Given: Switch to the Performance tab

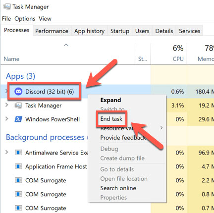Looking at the screenshot, I should (52, 31).
